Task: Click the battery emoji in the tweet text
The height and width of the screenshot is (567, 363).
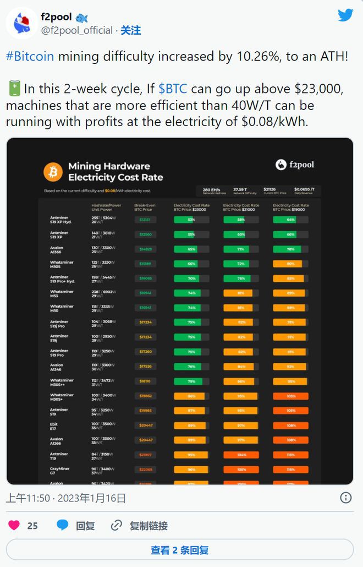Action: pos(14,88)
